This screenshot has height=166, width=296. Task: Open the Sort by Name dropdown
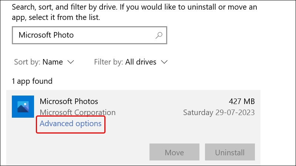pyautogui.click(x=44, y=62)
